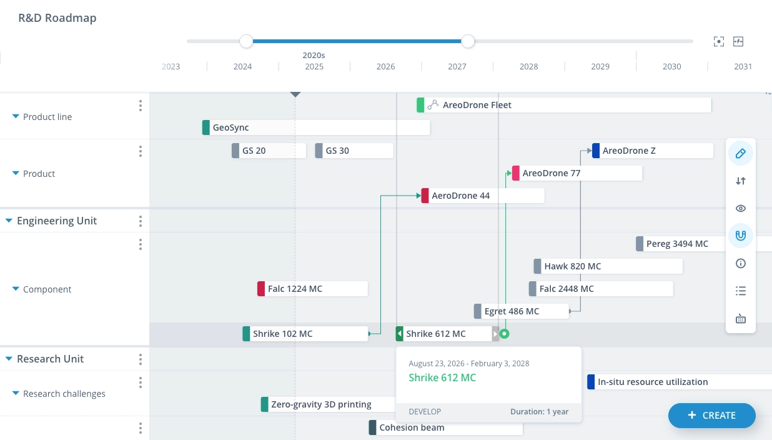Screen dimensions: 772x440
Task: Toggle the eye visibility icon in the toolbar
Action: (x=741, y=208)
